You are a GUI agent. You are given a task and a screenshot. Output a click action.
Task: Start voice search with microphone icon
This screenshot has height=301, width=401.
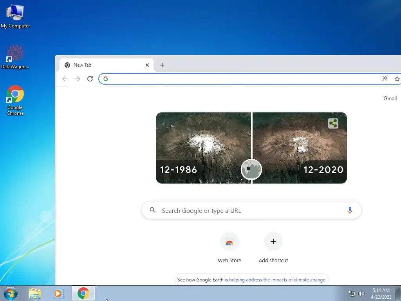[350, 210]
